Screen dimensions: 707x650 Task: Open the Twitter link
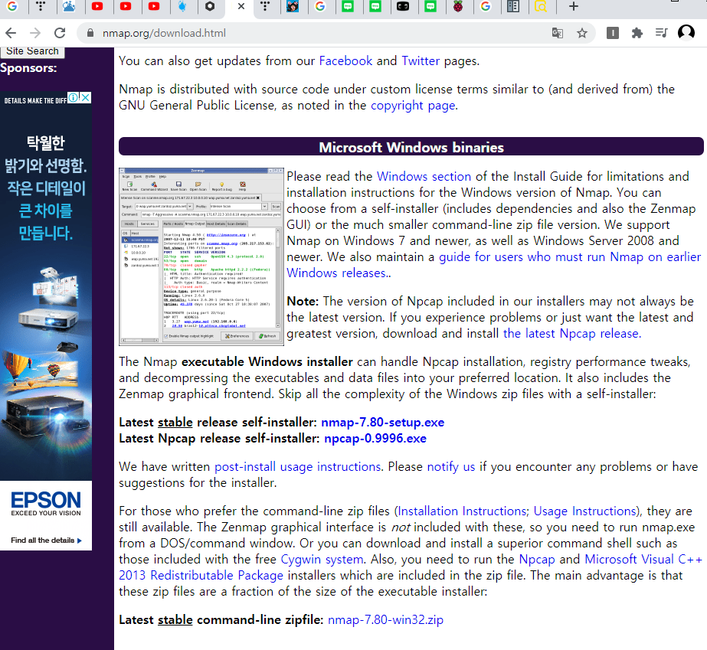421,60
